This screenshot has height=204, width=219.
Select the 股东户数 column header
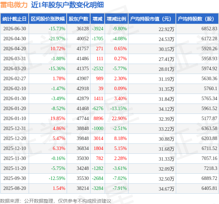[x=78, y=19]
